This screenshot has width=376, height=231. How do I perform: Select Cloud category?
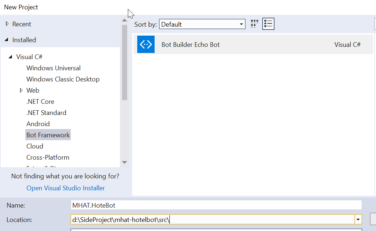pyautogui.click(x=35, y=146)
